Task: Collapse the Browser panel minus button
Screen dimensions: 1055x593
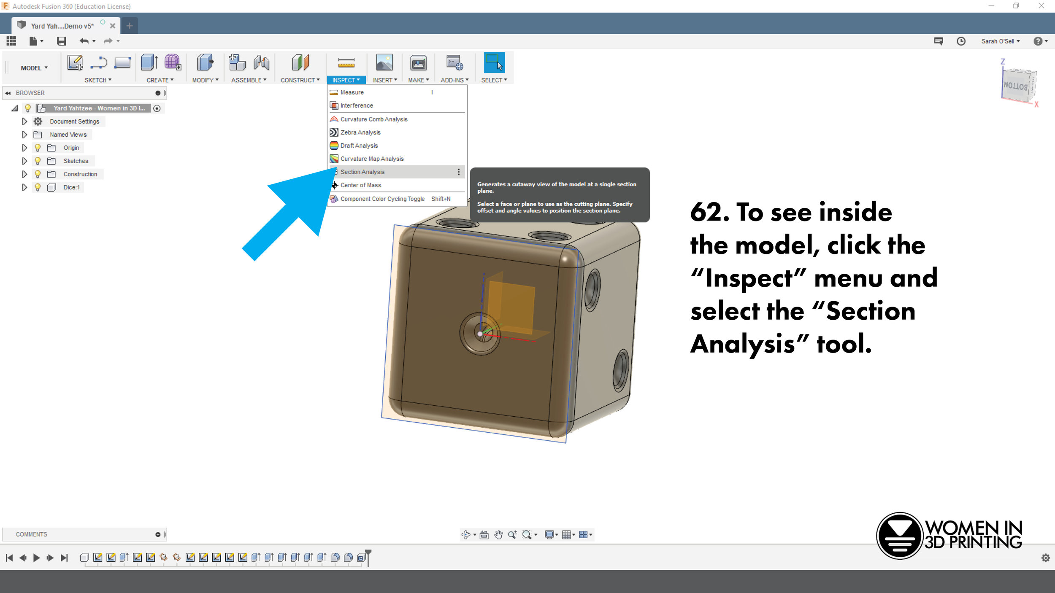Action: click(x=158, y=93)
